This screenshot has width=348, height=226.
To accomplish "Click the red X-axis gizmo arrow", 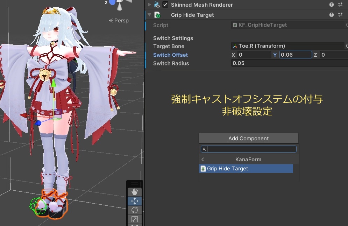I will point(23,115).
